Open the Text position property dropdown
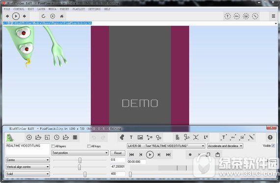 coord(80,153)
